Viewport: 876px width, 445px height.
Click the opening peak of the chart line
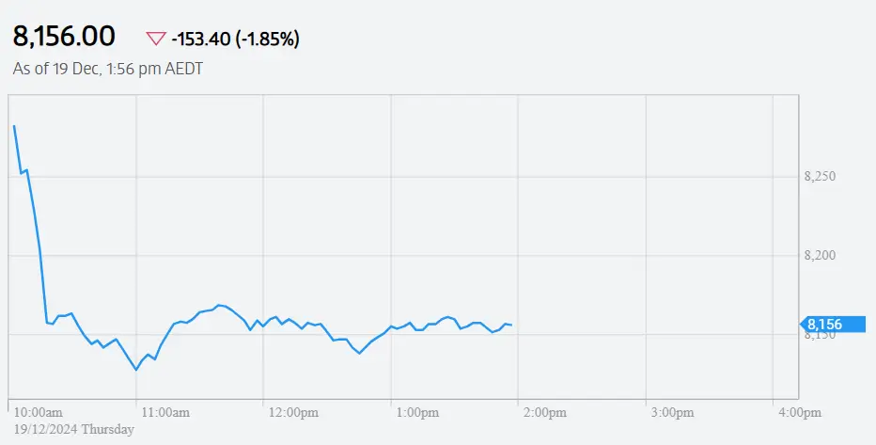(x=14, y=126)
